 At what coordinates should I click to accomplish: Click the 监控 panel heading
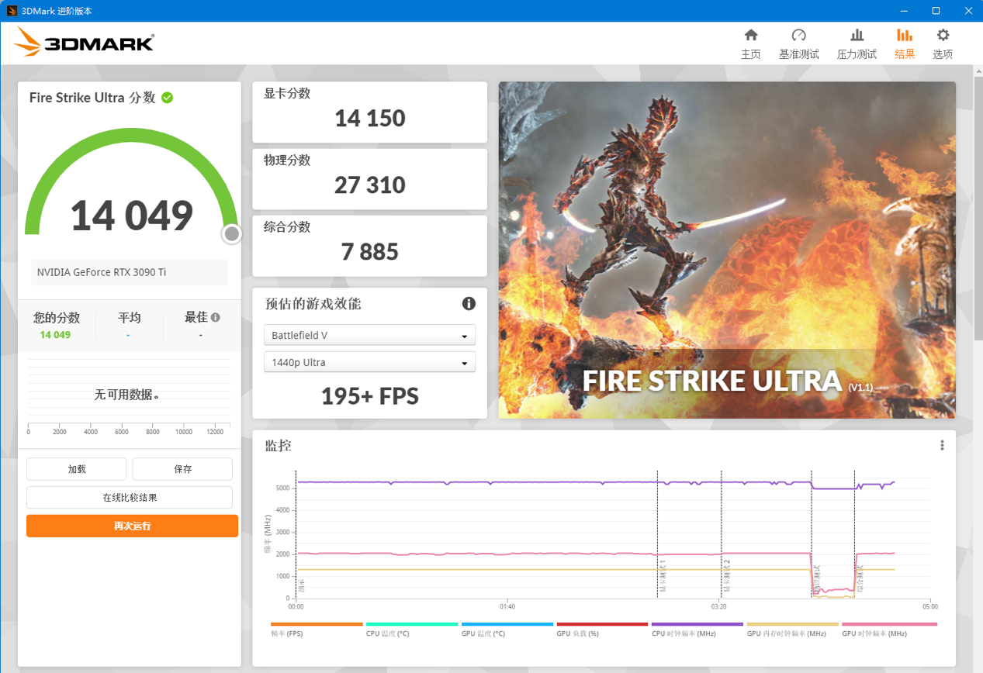278,446
